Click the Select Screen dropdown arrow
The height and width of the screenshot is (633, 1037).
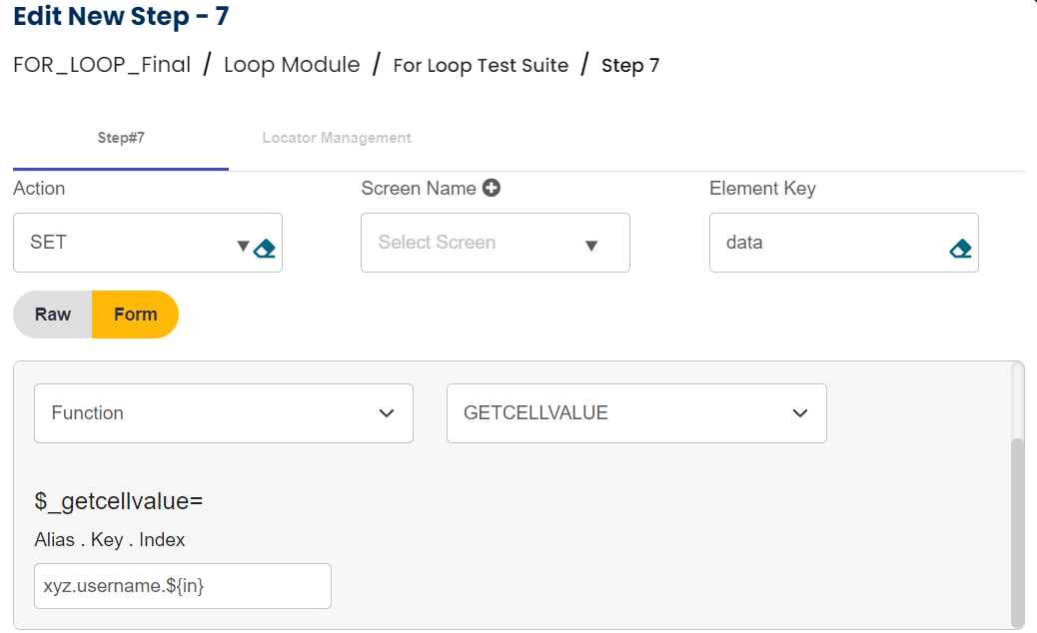click(x=590, y=246)
